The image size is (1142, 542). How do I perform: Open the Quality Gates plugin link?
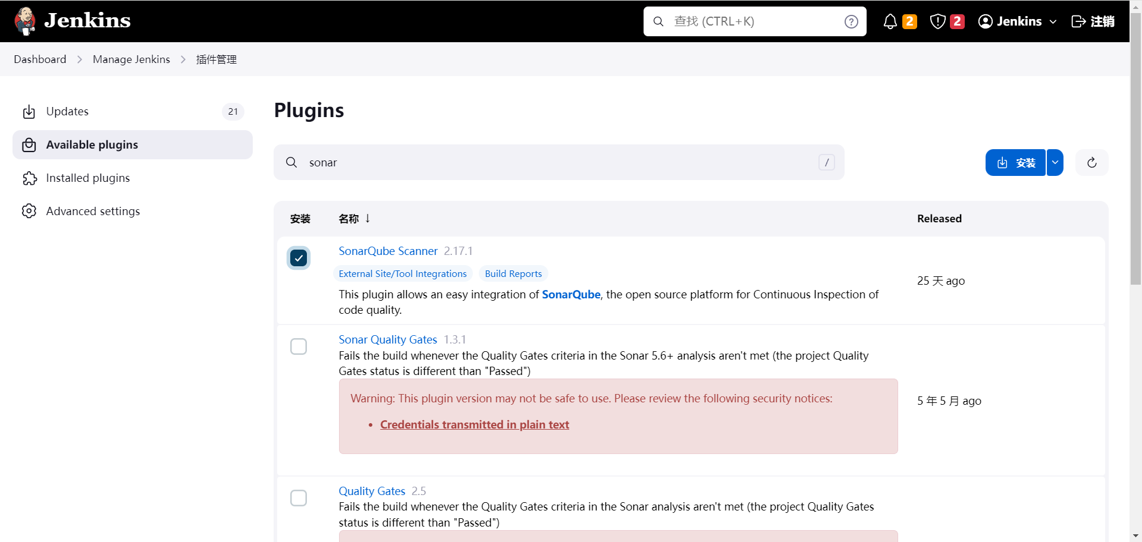(x=372, y=491)
